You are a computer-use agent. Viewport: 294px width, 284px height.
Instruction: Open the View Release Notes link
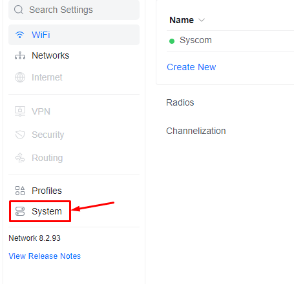[x=45, y=256]
